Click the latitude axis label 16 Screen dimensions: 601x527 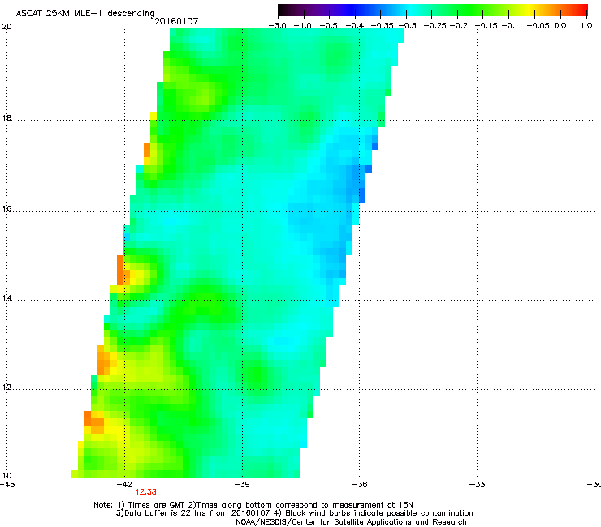point(6,209)
